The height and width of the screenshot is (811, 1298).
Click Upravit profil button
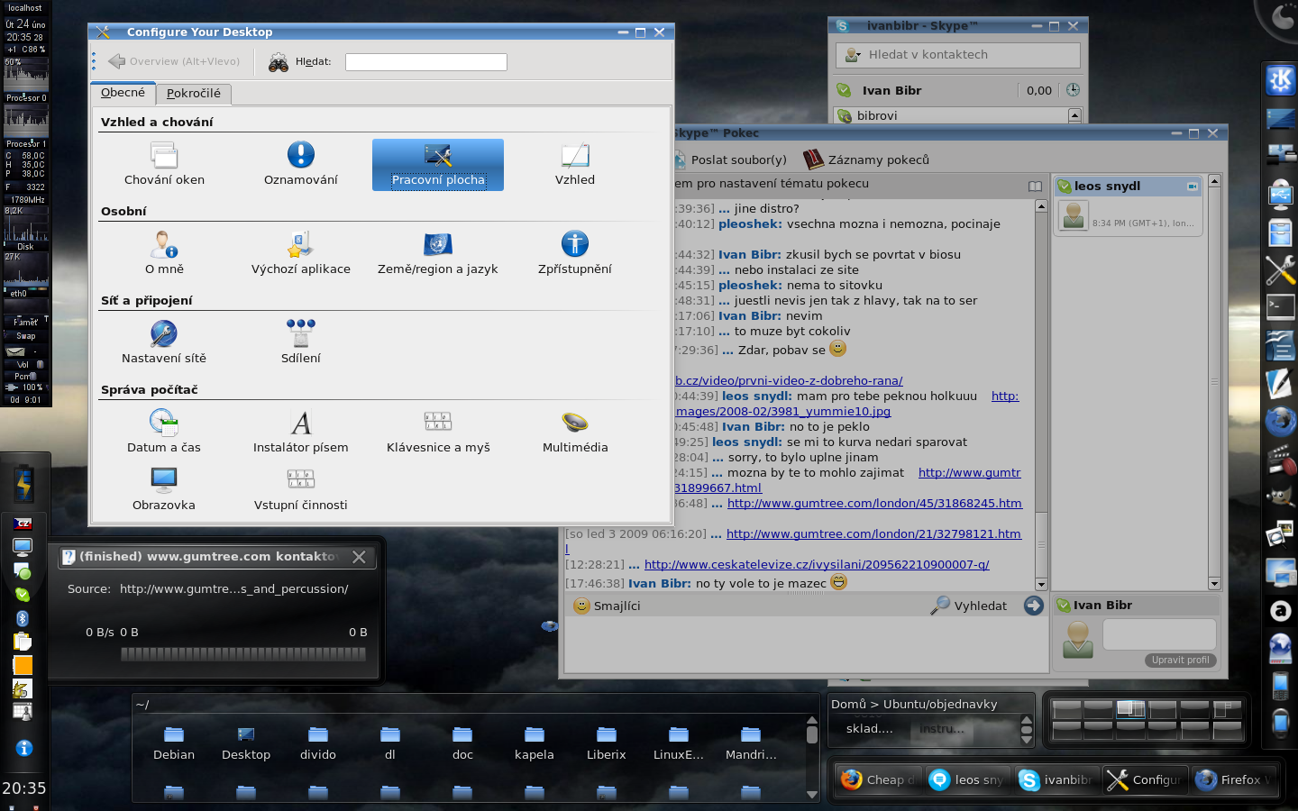click(1180, 661)
